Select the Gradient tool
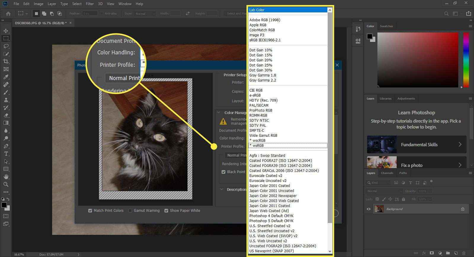 point(6,123)
